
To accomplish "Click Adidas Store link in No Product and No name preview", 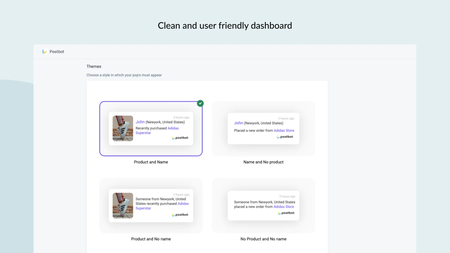I will (x=284, y=207).
